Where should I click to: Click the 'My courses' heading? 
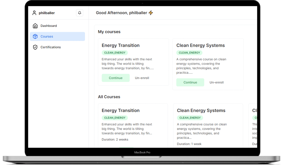(x=109, y=32)
